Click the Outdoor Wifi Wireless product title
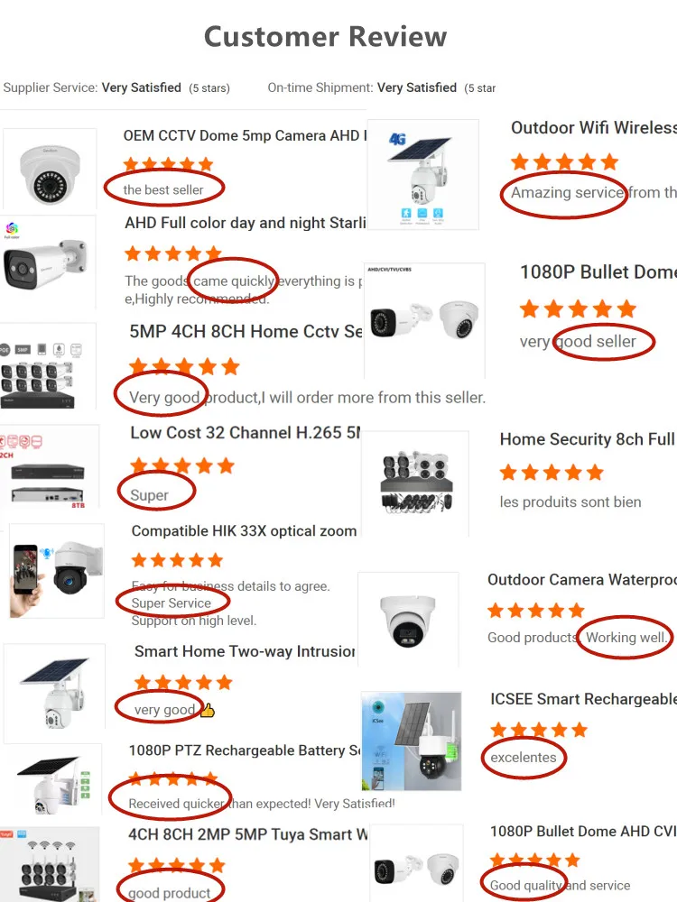 coord(594,128)
